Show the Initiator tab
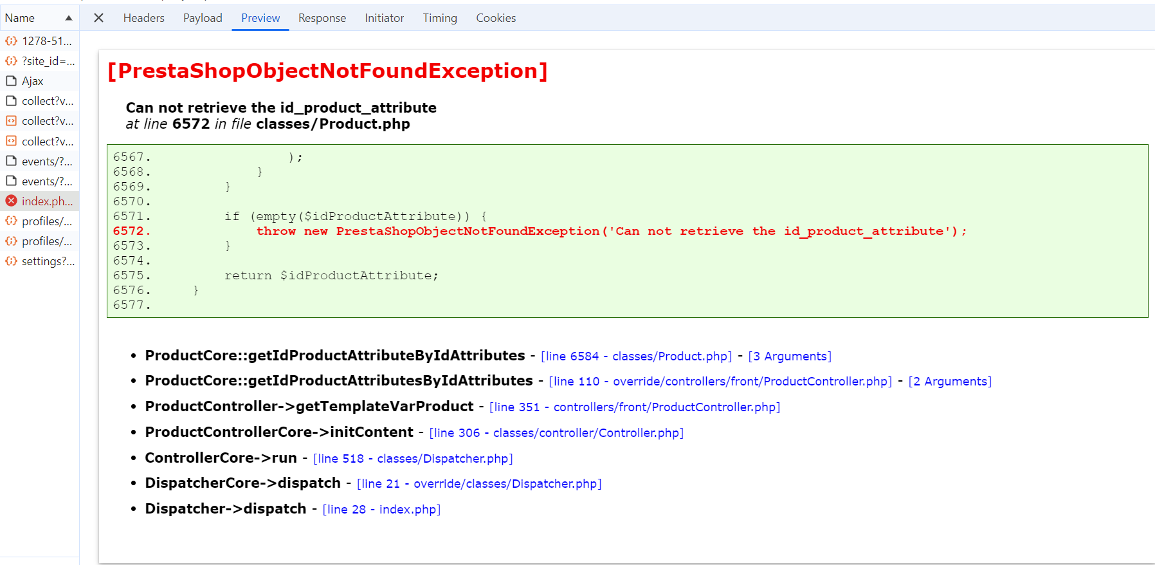 tap(384, 18)
